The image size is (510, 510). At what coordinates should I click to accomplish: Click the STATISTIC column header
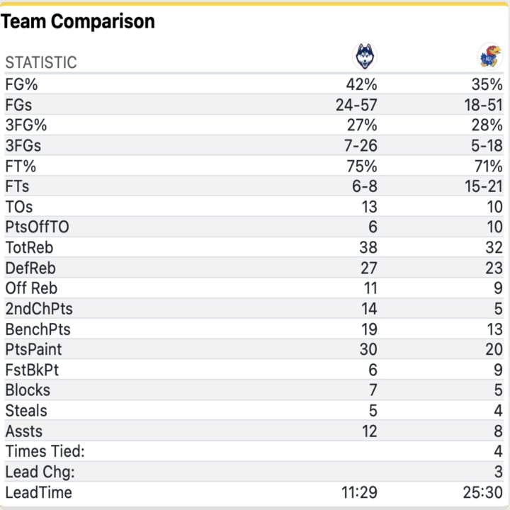click(x=41, y=62)
